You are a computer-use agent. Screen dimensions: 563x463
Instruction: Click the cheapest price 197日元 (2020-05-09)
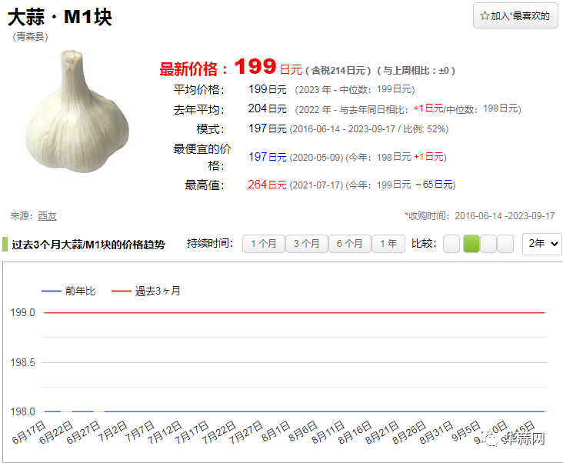point(268,157)
